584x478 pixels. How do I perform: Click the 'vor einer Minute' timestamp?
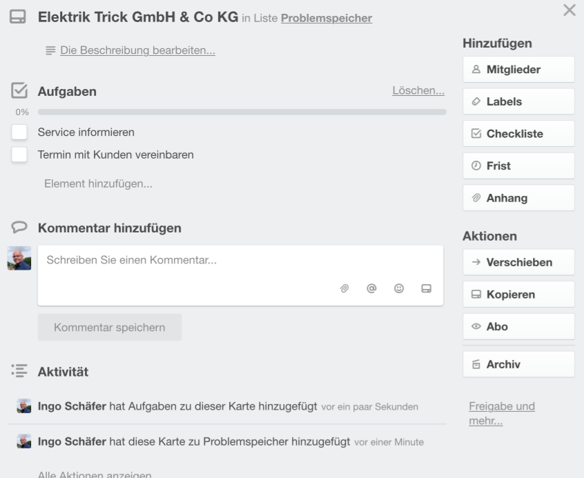389,442
